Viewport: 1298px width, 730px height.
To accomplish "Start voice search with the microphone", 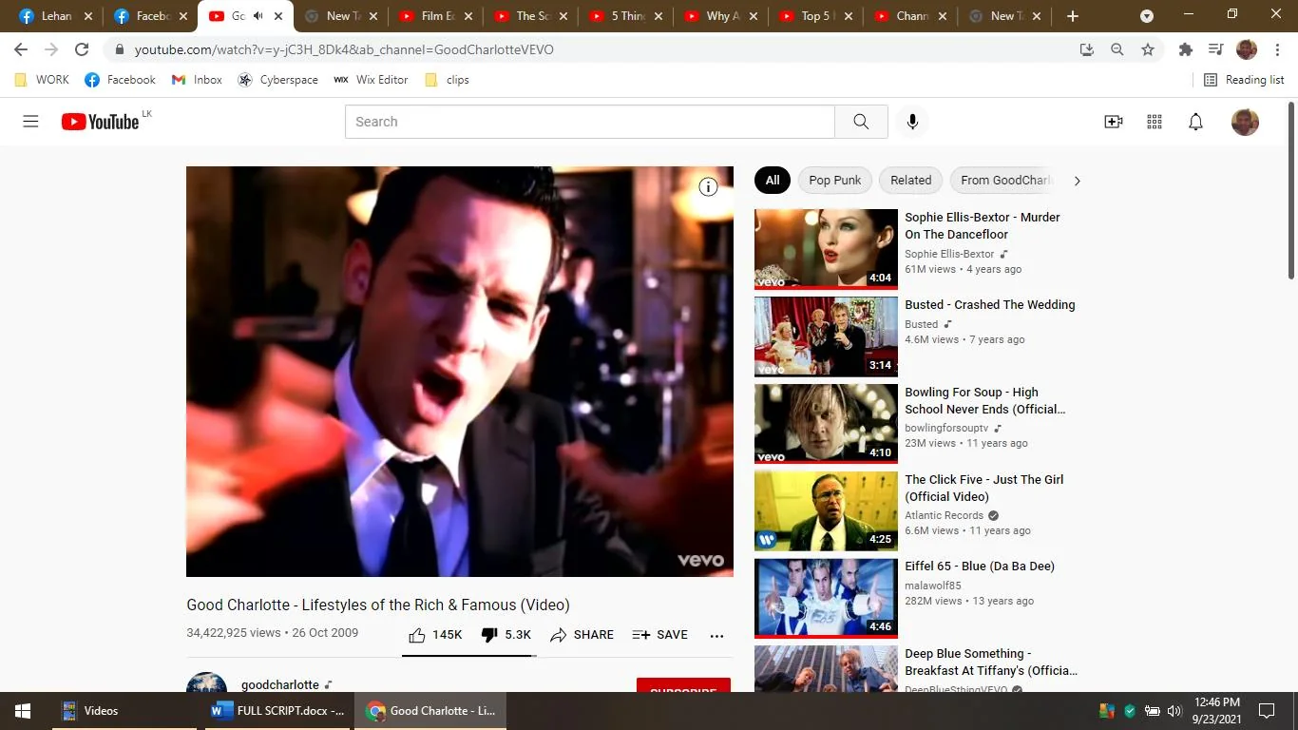I will pyautogui.click(x=912, y=122).
